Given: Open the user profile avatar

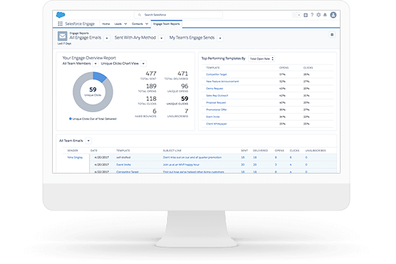Looking at the screenshot, I should point(334,15).
